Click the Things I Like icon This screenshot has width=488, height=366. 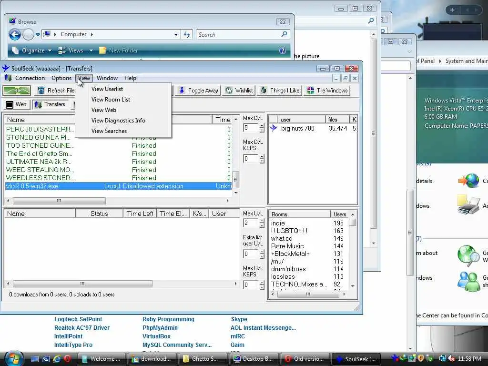(263, 90)
